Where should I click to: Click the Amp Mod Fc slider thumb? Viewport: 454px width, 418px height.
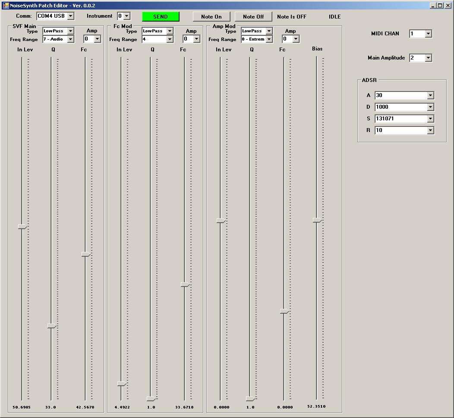pos(284,311)
